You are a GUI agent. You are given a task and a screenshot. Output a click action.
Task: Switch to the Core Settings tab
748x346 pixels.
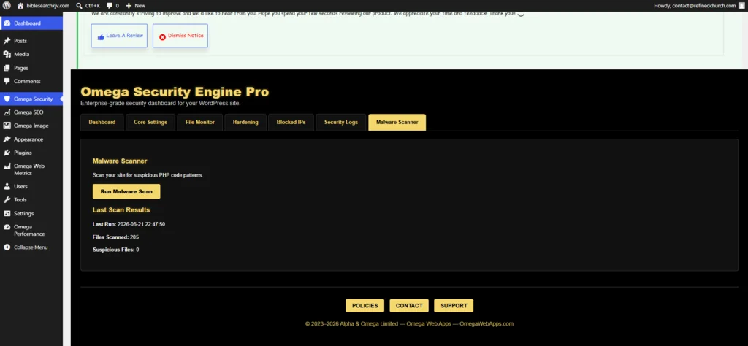150,122
